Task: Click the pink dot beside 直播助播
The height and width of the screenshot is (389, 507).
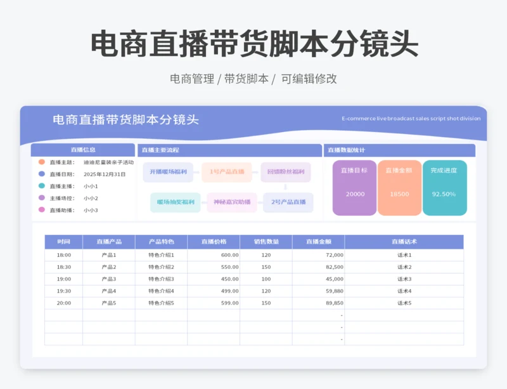Action: tap(42, 209)
